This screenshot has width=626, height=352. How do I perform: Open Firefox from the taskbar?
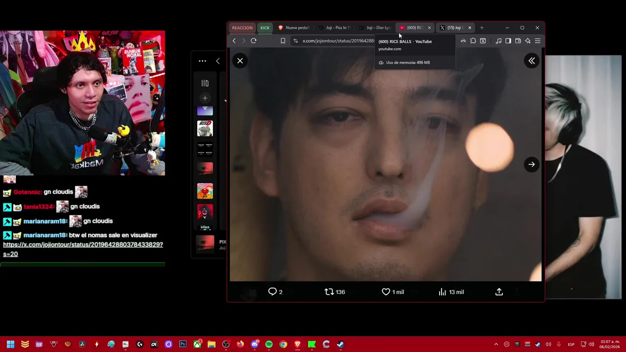coord(240,344)
